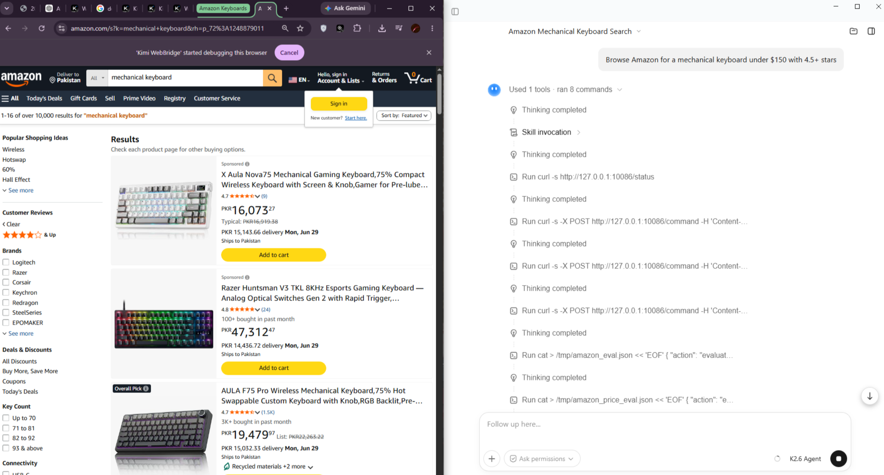The width and height of the screenshot is (884, 475).
Task: Open the Chrome extensions puzzle icon
Action: [357, 28]
